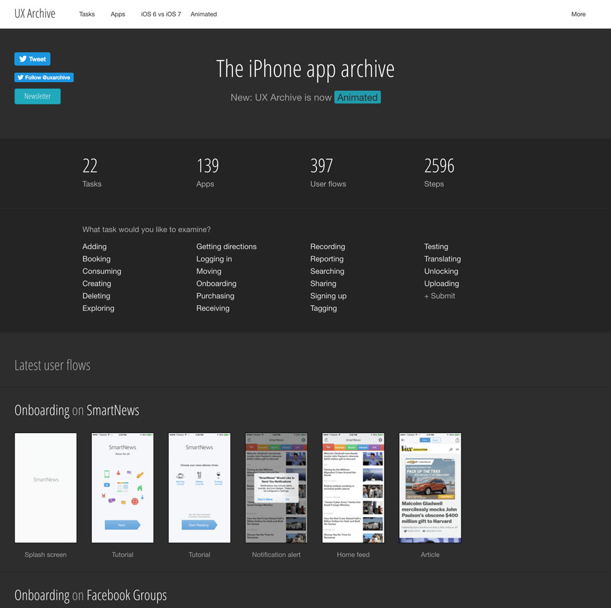The width and height of the screenshot is (611, 608).
Task: Open Facebook Groups in the flow heading
Action: [127, 595]
